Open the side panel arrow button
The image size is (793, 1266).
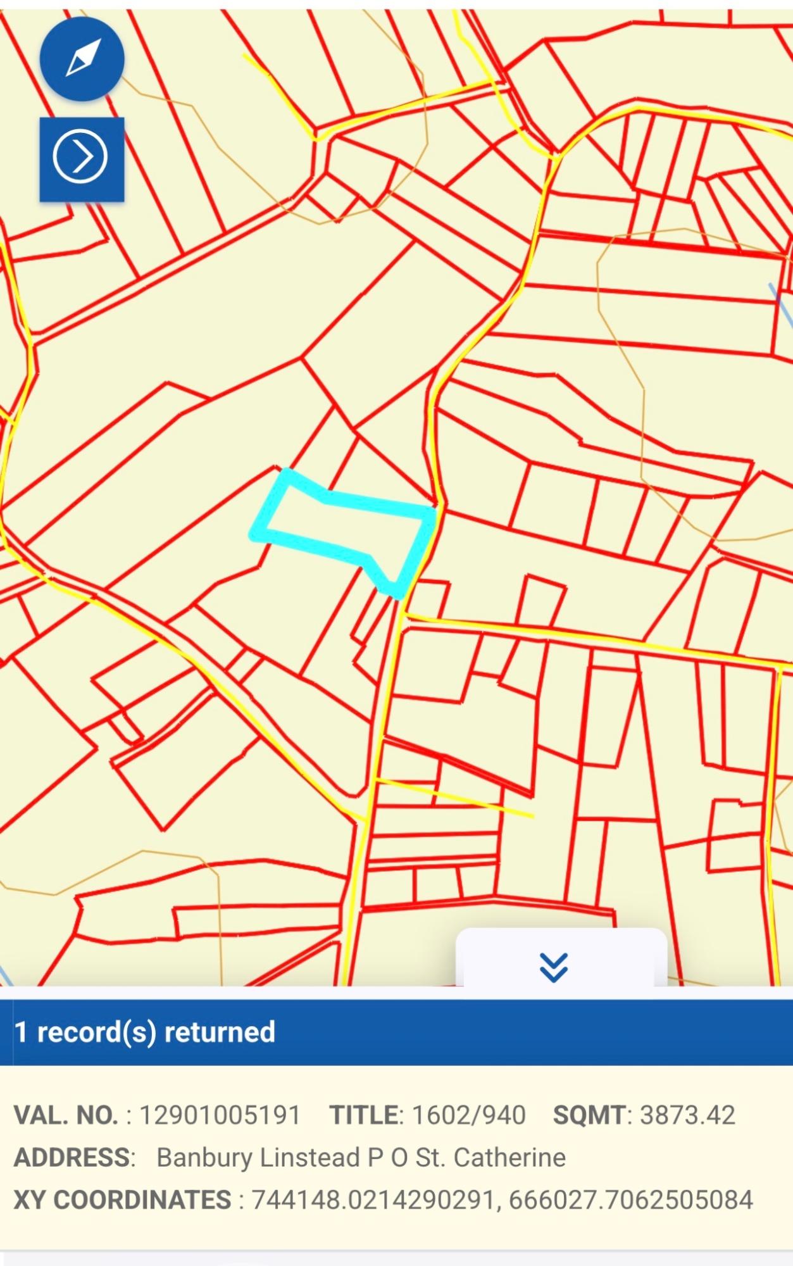pos(82,159)
